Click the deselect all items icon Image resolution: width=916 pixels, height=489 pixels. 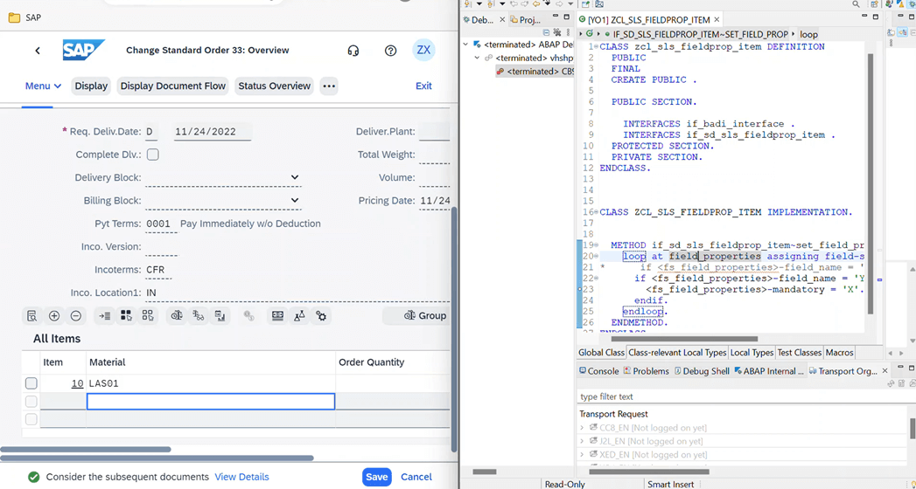[148, 316]
